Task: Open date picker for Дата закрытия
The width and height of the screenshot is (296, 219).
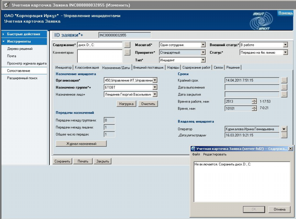Action: [x=284, y=94]
